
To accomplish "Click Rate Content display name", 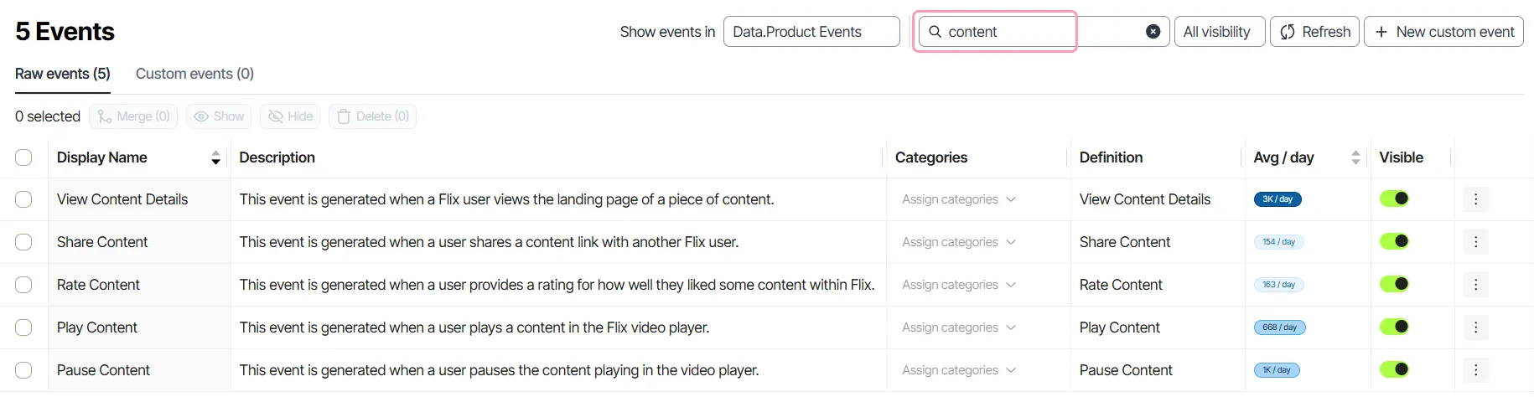I will pos(98,285).
